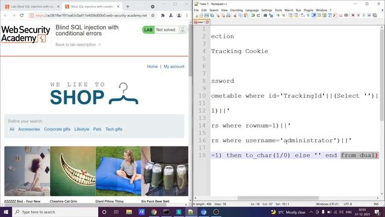
Task: Open the File menu in Notepad++
Action: [196, 10]
